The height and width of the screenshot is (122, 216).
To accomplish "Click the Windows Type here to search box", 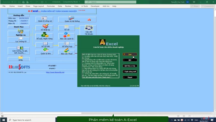I will (32, 120).
